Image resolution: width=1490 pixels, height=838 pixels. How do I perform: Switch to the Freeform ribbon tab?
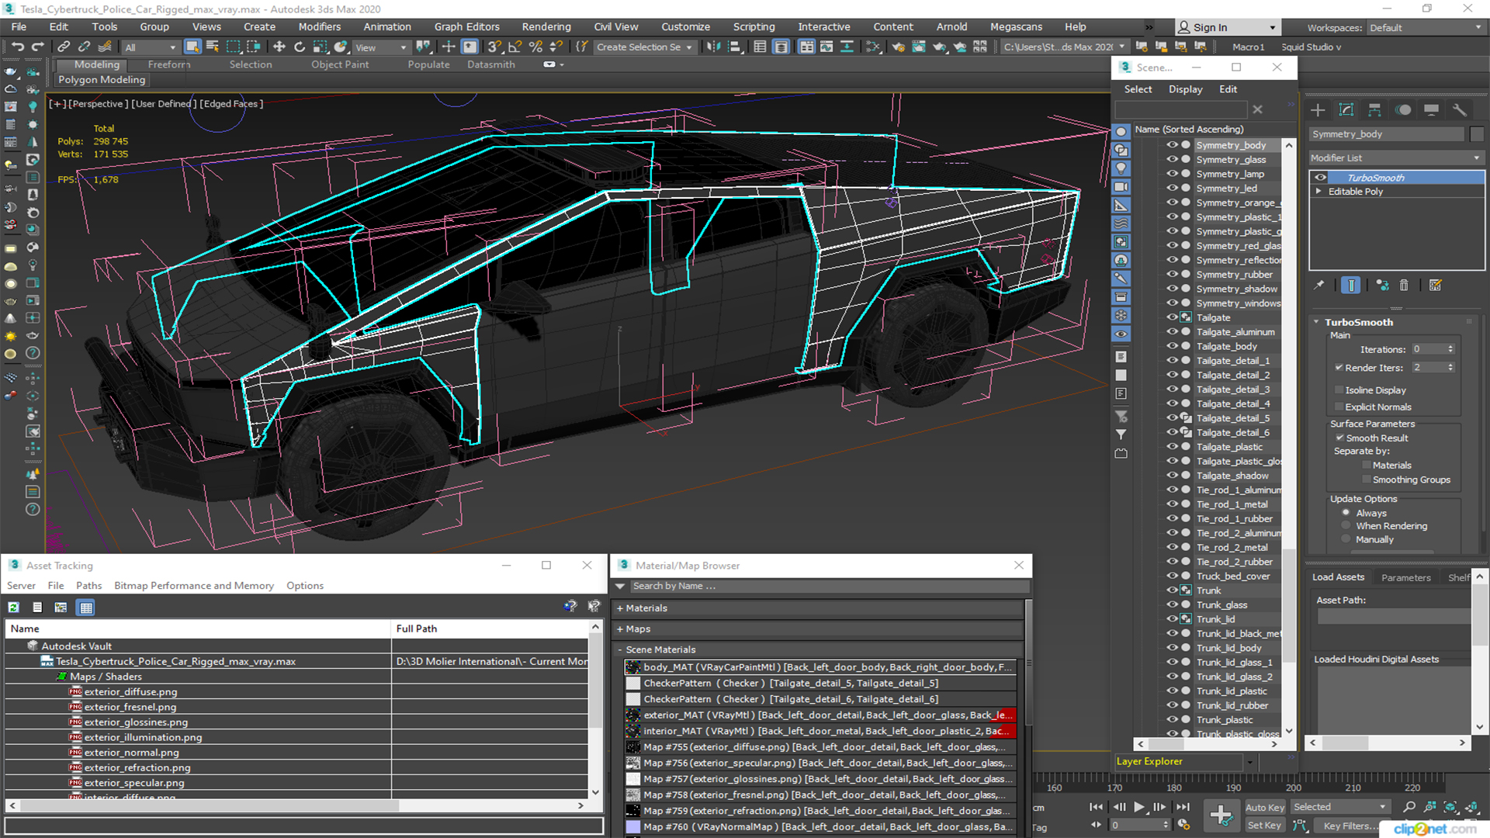point(168,64)
